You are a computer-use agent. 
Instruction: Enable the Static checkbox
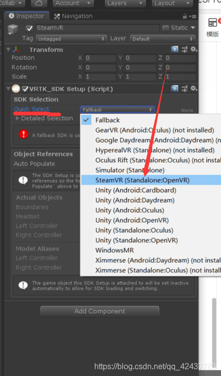click(x=166, y=28)
